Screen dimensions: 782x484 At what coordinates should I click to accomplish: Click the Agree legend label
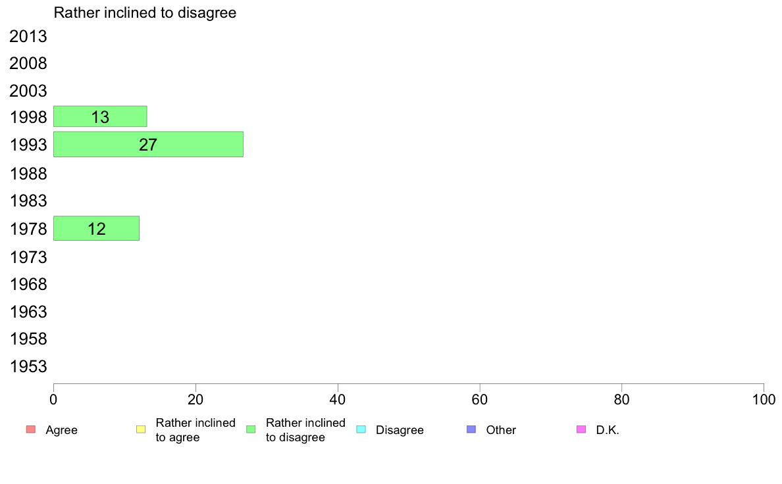61,430
